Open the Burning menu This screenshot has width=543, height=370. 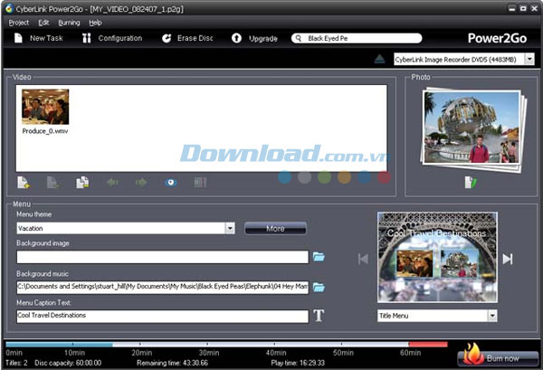click(x=69, y=22)
